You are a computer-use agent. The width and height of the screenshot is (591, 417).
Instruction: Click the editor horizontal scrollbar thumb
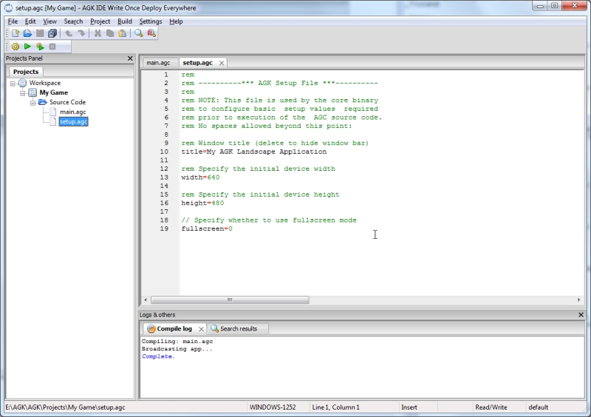click(230, 299)
